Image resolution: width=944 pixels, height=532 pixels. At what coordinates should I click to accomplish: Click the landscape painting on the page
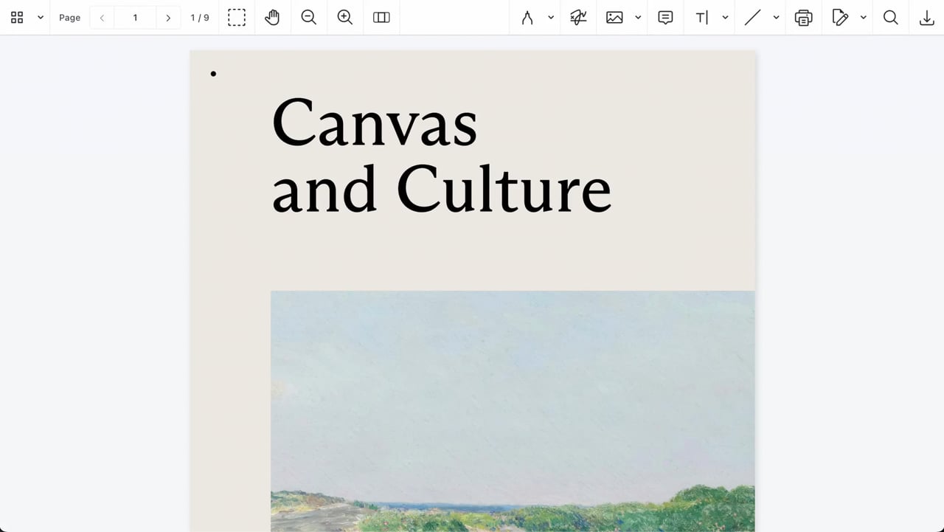(513, 411)
